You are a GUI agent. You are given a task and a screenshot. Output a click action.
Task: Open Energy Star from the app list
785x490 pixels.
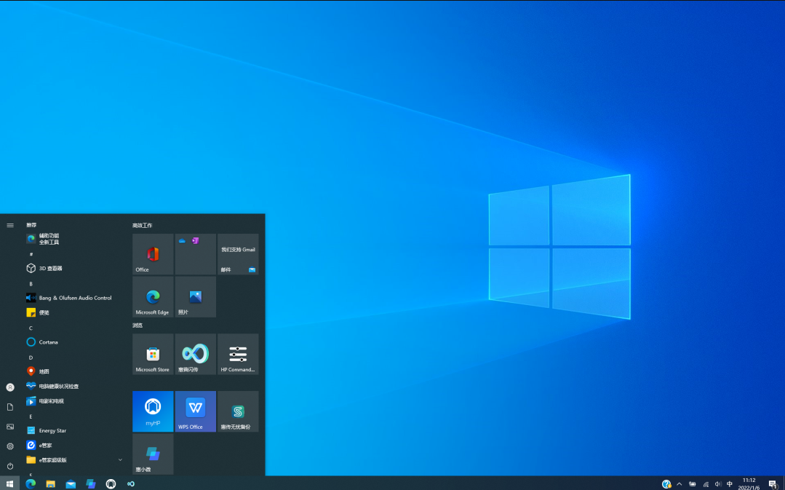(x=52, y=430)
